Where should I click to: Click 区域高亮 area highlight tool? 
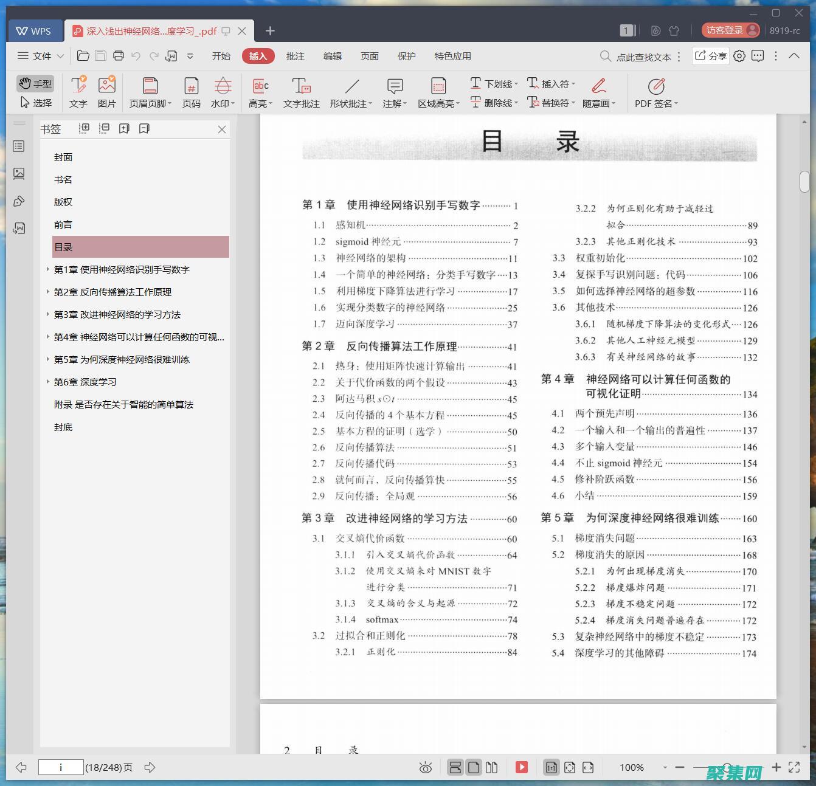(x=438, y=92)
